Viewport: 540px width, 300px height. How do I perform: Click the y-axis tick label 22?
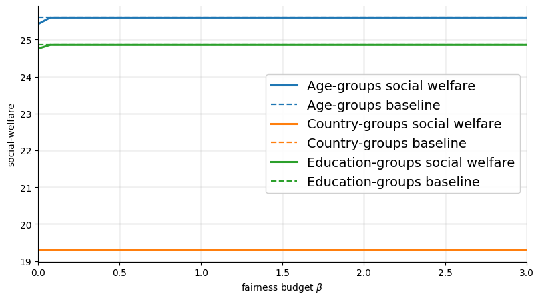pyautogui.click(x=27, y=151)
